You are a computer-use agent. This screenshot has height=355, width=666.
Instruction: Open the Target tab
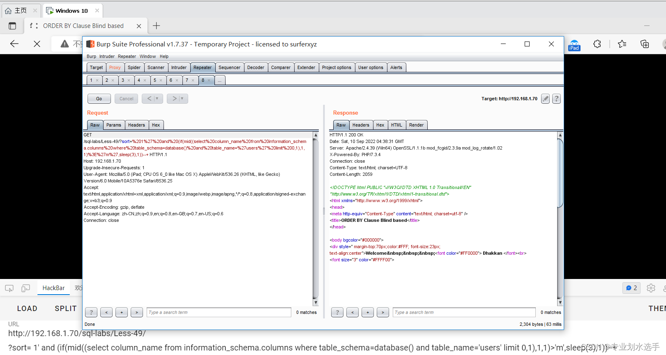click(97, 67)
